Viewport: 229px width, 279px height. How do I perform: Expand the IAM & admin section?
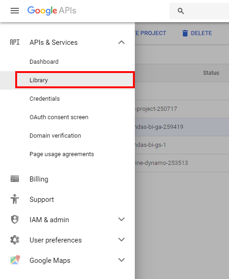pos(121,219)
